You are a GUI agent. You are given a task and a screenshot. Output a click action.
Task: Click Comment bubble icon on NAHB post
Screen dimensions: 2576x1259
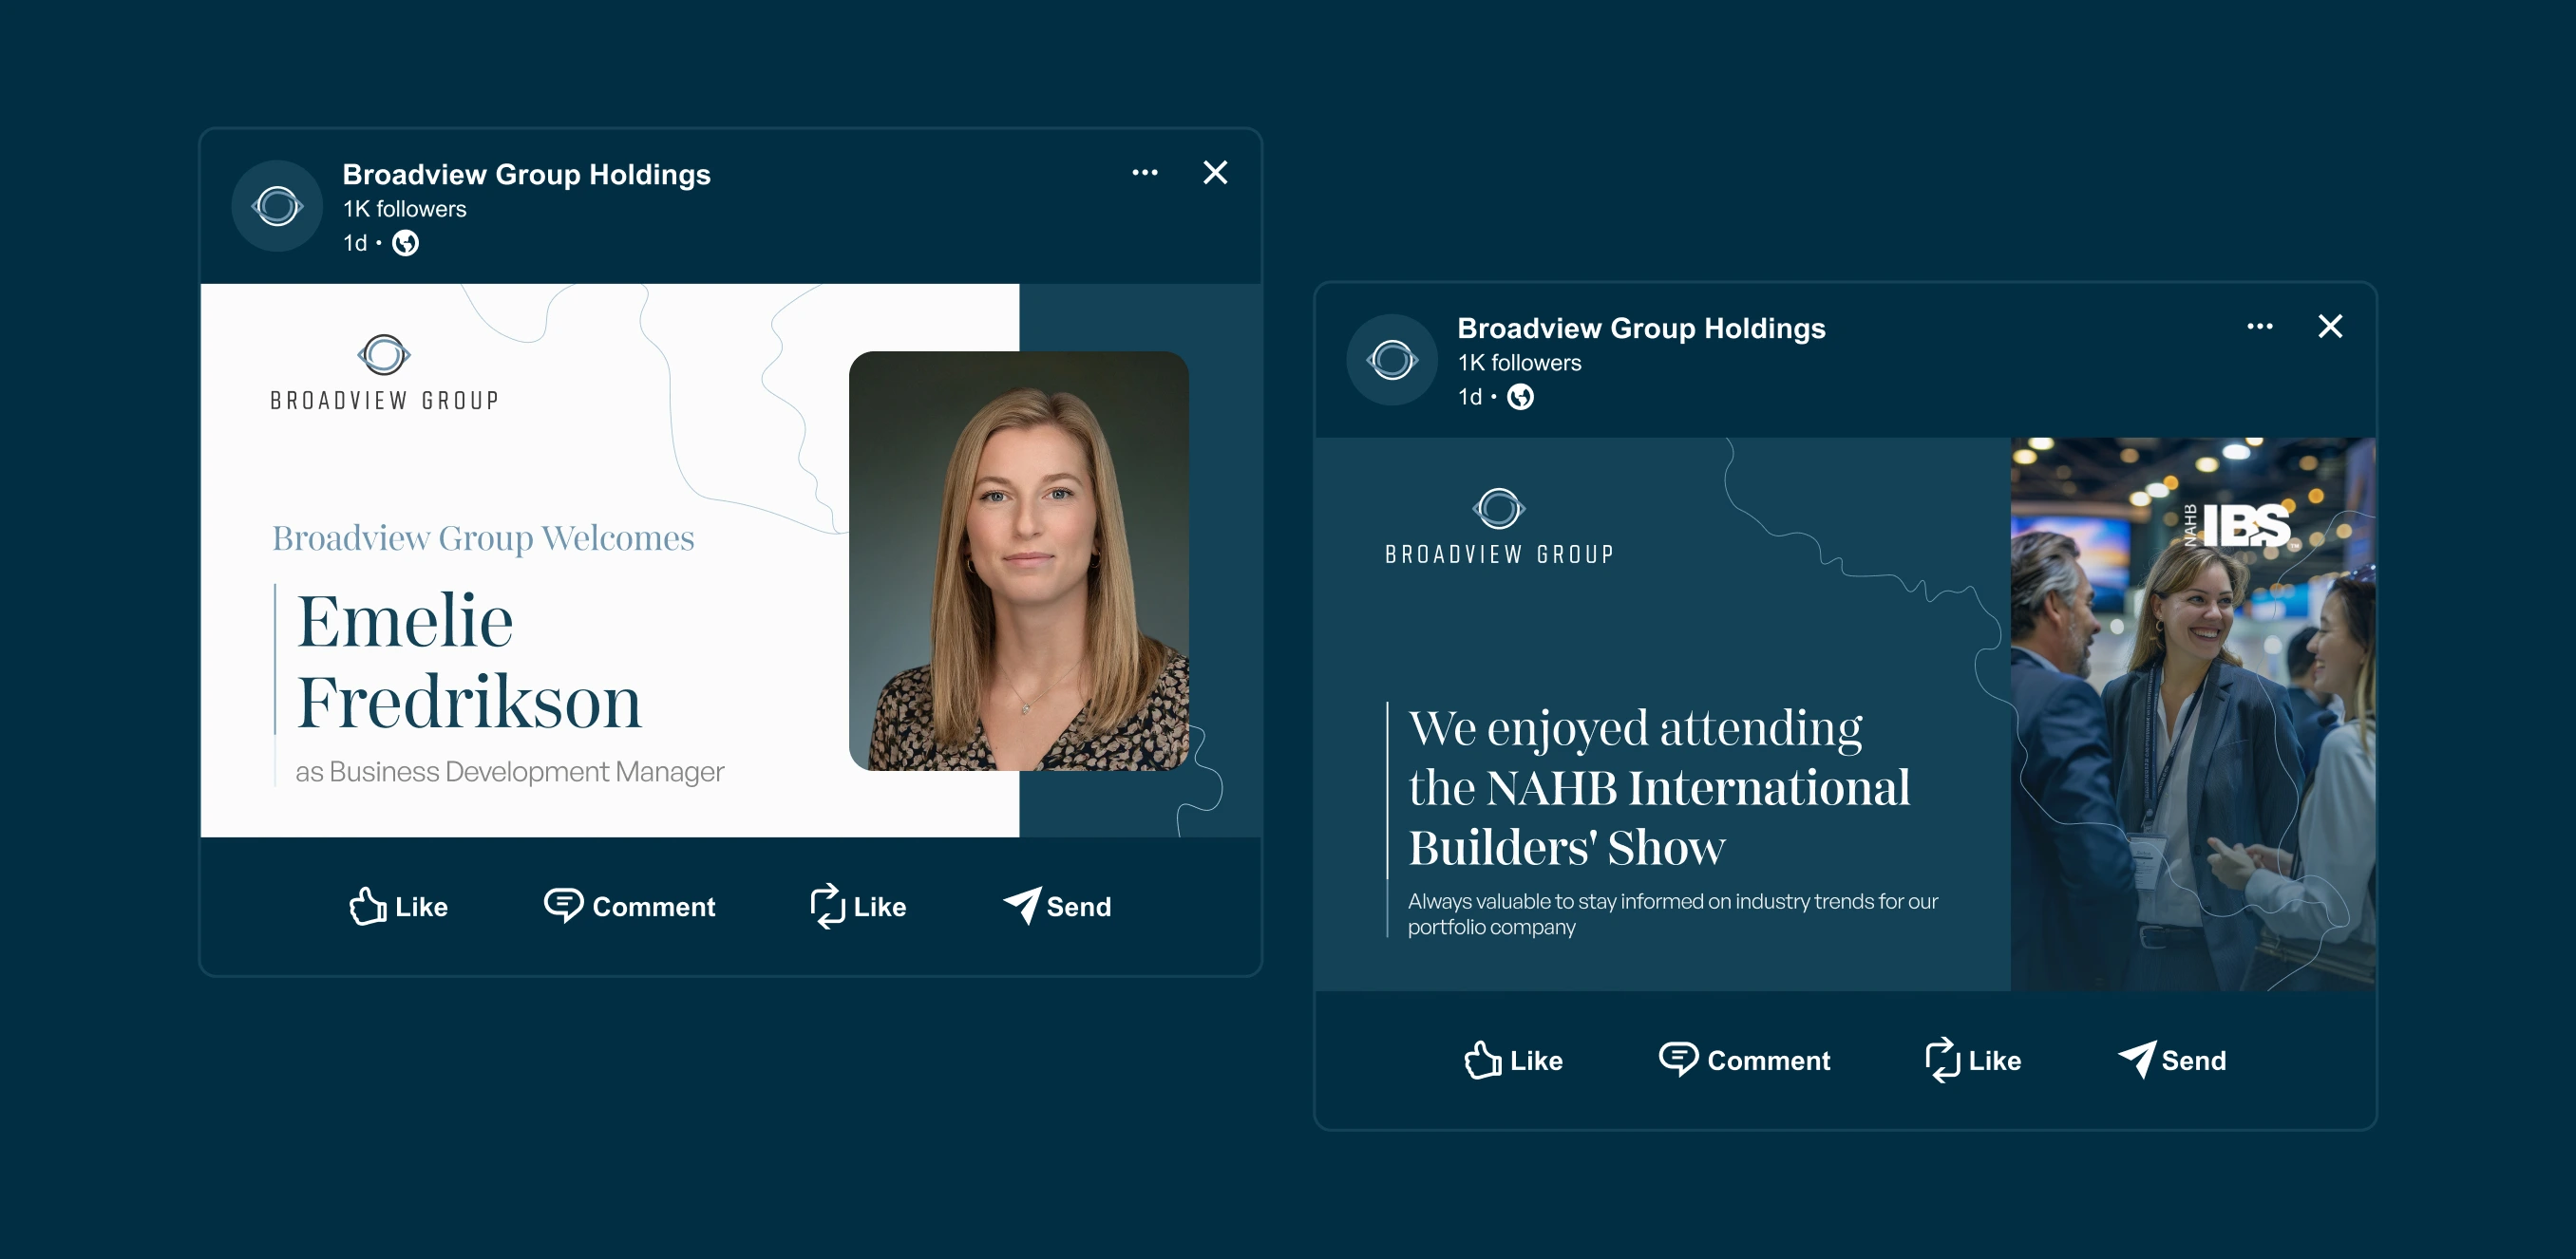tap(1678, 1060)
